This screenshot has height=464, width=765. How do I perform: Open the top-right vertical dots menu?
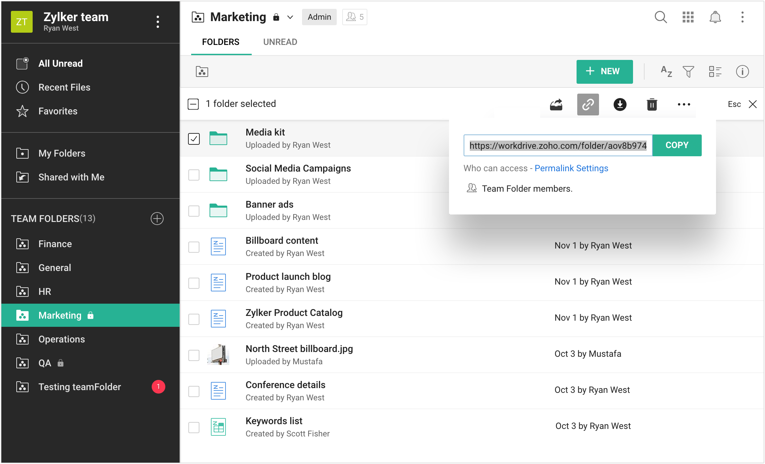tap(742, 17)
